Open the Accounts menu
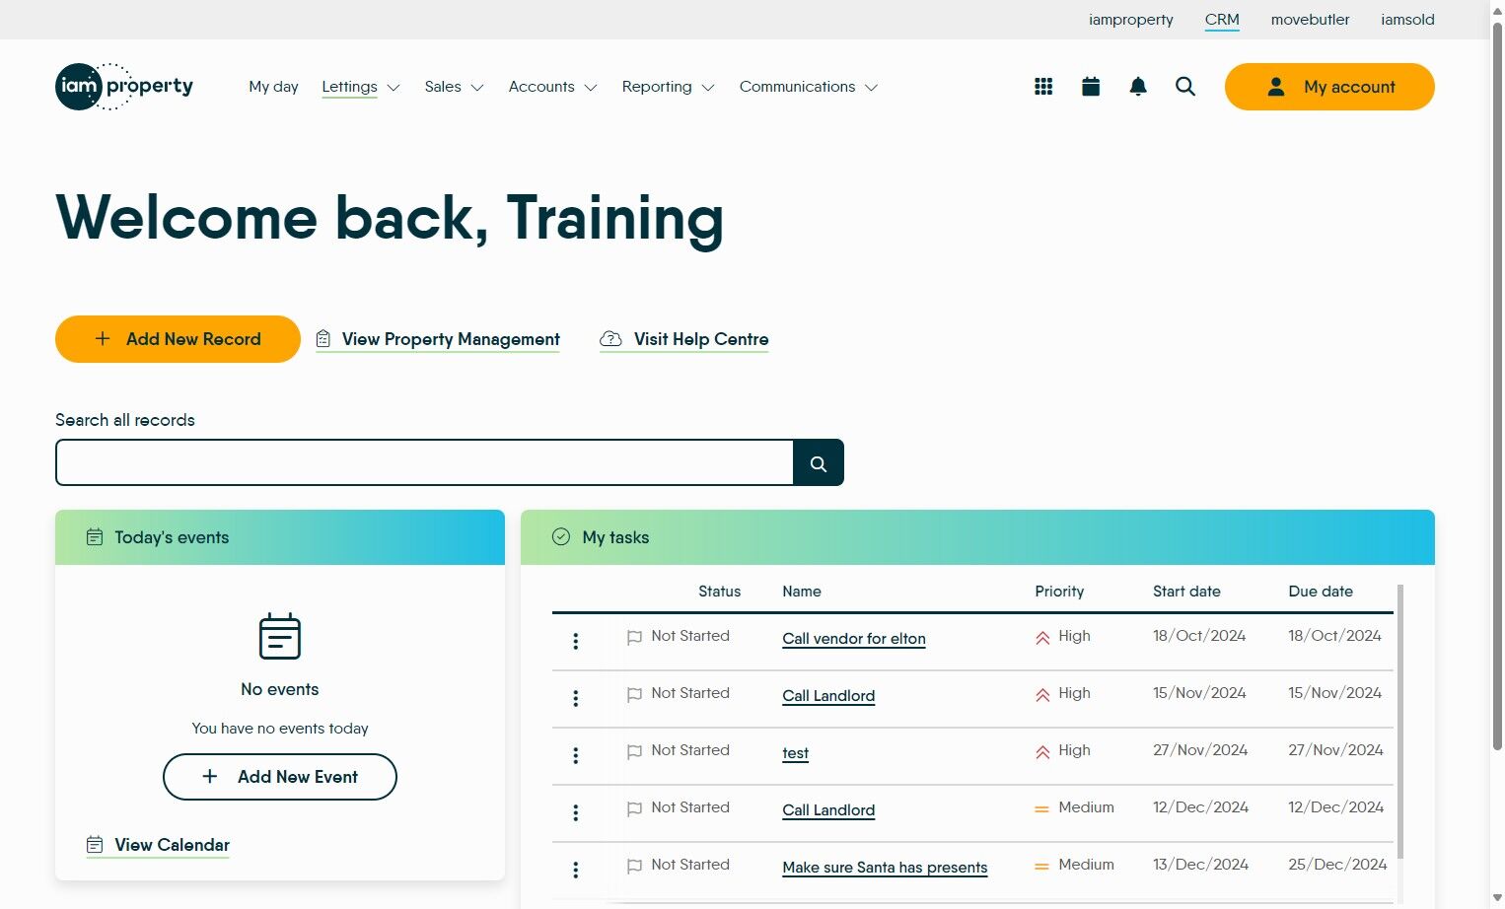 (x=541, y=87)
